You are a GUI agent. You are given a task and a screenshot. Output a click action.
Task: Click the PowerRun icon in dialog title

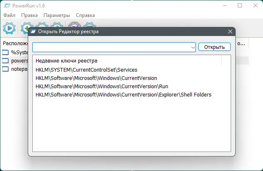click(33, 31)
